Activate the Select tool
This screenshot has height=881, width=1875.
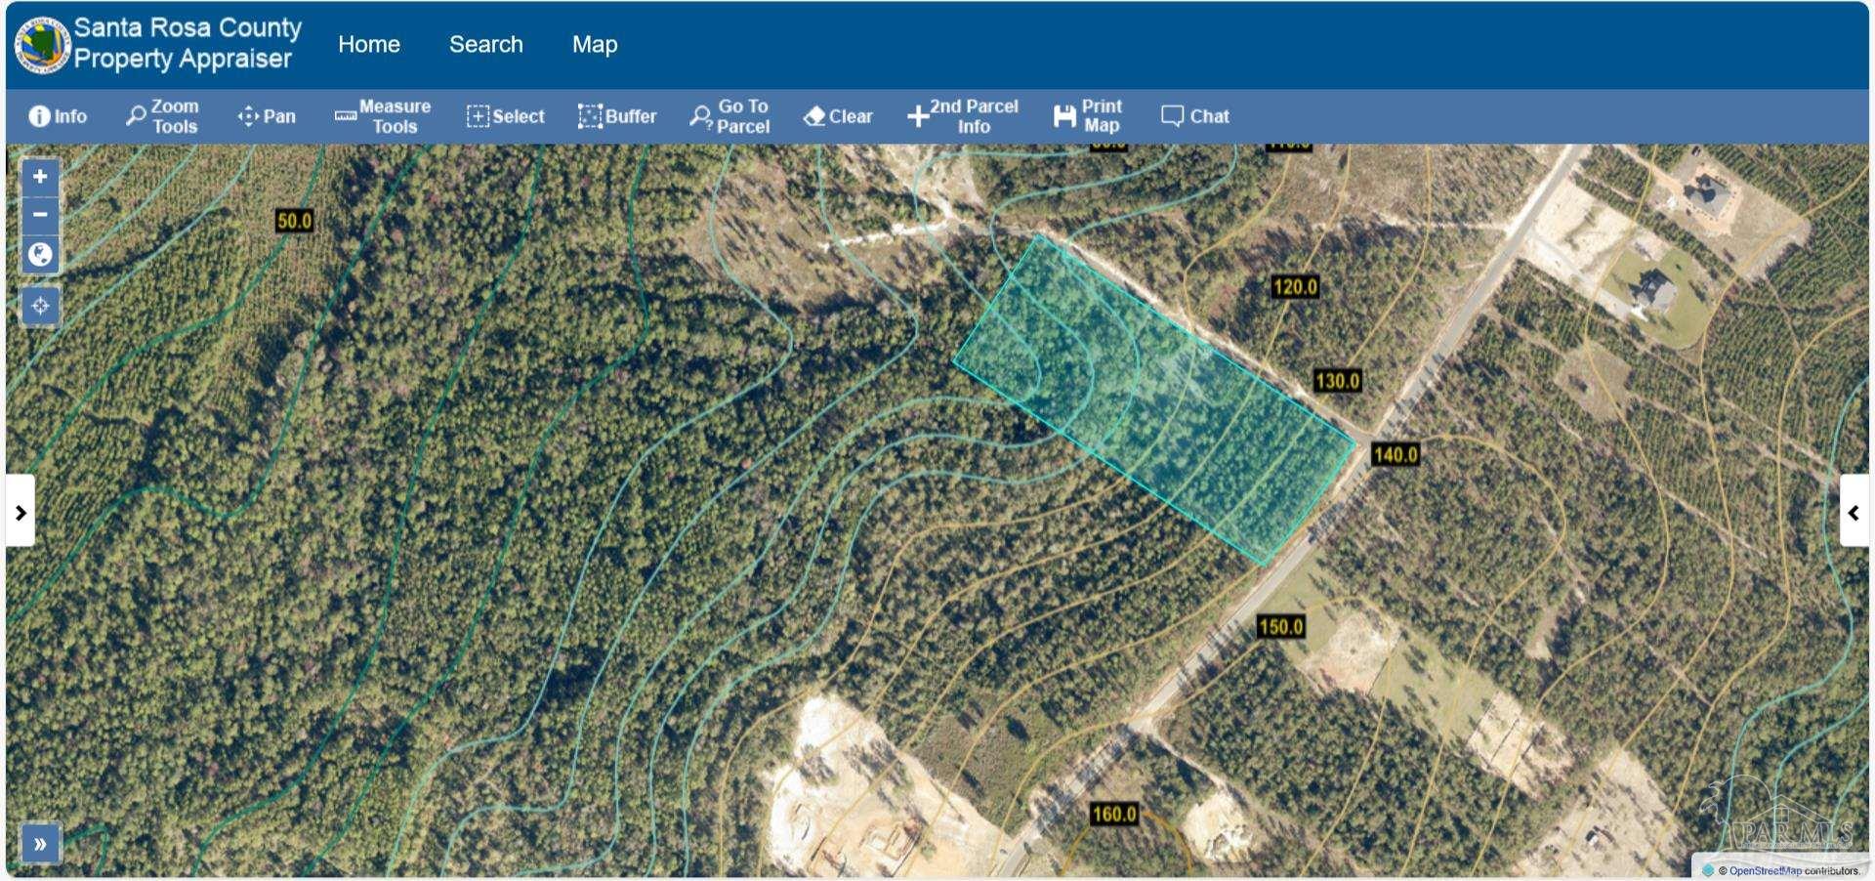coord(505,115)
